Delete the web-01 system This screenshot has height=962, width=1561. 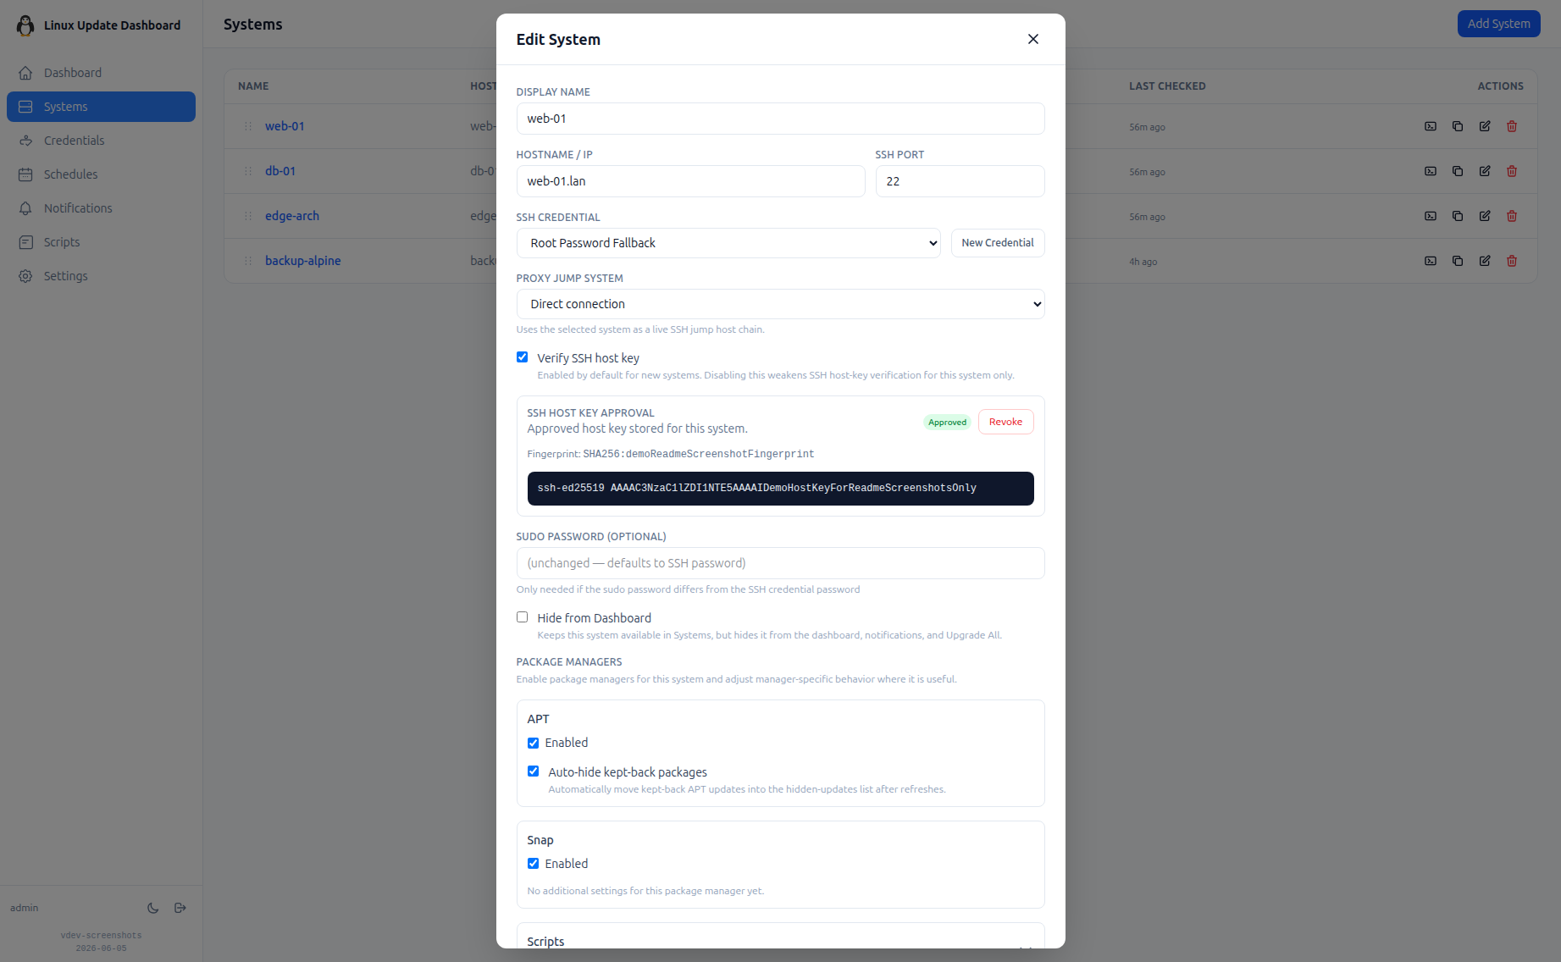1512,126
